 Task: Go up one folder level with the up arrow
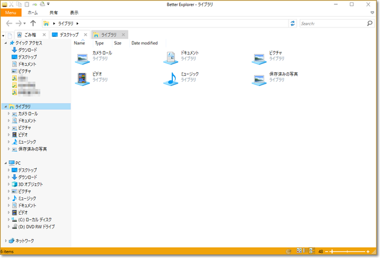point(33,24)
